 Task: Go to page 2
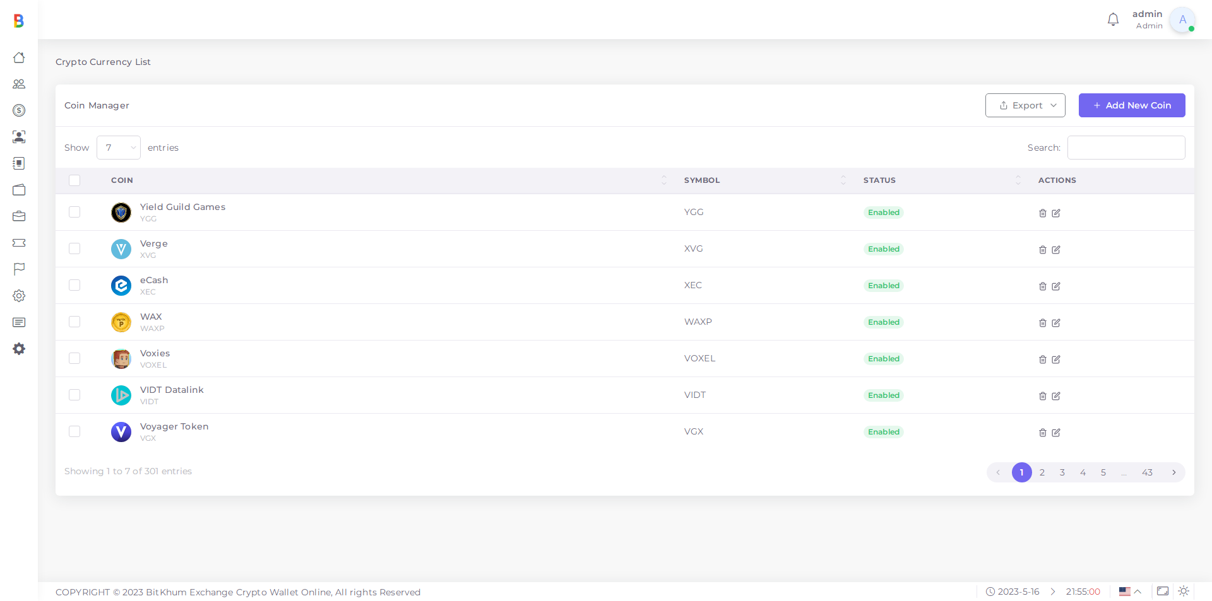point(1042,472)
